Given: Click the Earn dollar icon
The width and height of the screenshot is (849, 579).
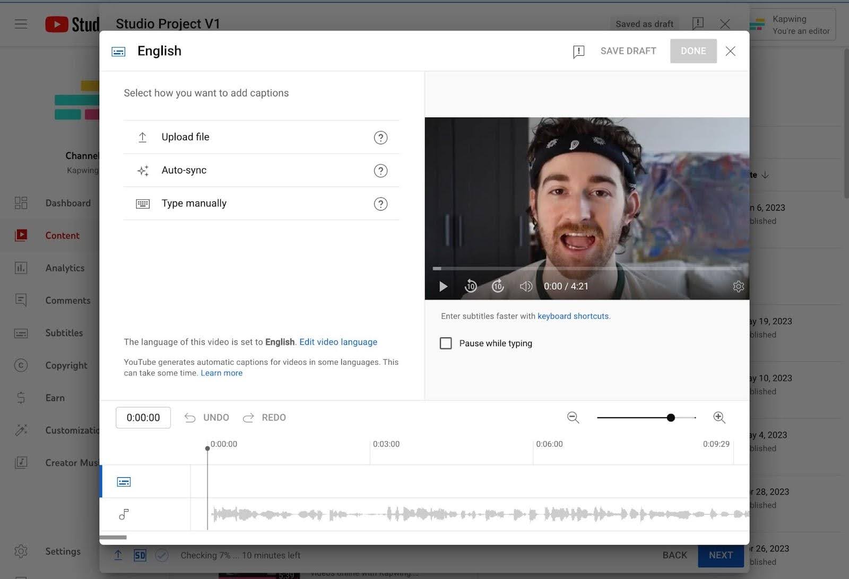Looking at the screenshot, I should 21,398.
